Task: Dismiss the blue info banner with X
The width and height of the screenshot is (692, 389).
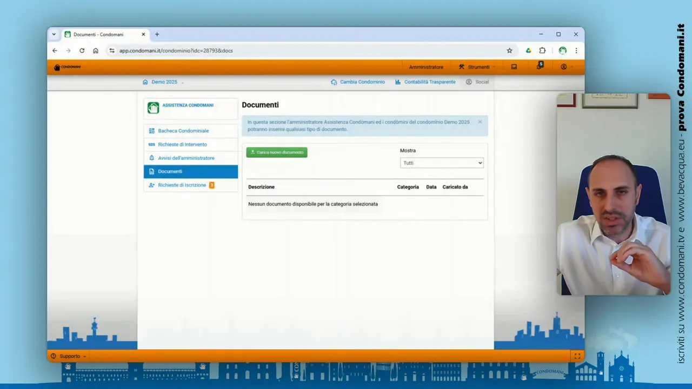Action: pos(480,122)
